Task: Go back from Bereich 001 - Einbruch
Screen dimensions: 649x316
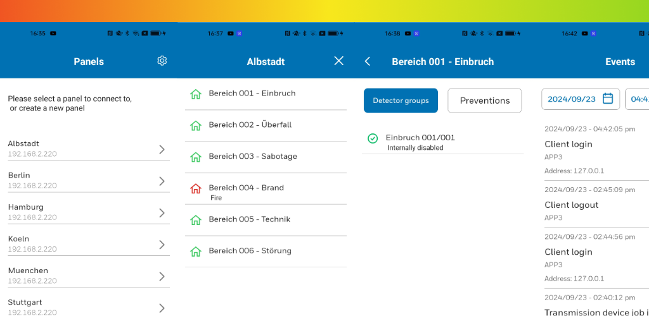Action: coord(367,61)
